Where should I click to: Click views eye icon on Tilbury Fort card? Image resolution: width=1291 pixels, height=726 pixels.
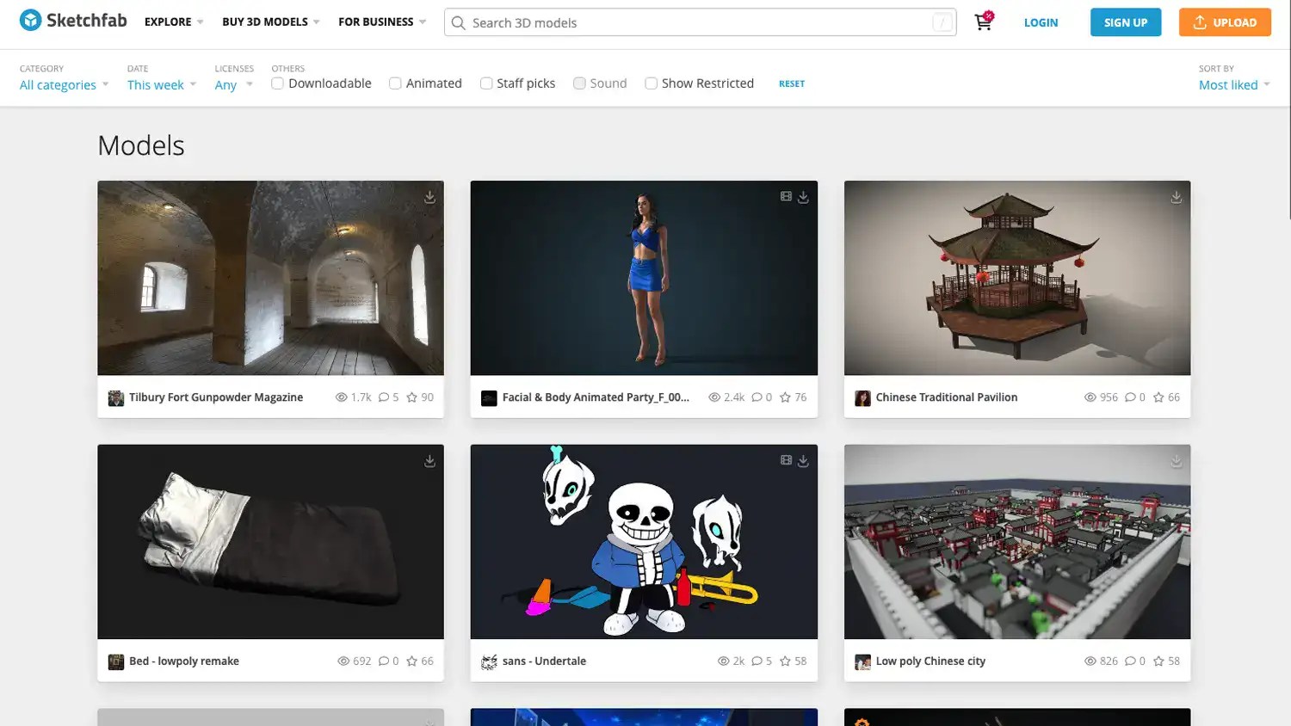tap(342, 397)
